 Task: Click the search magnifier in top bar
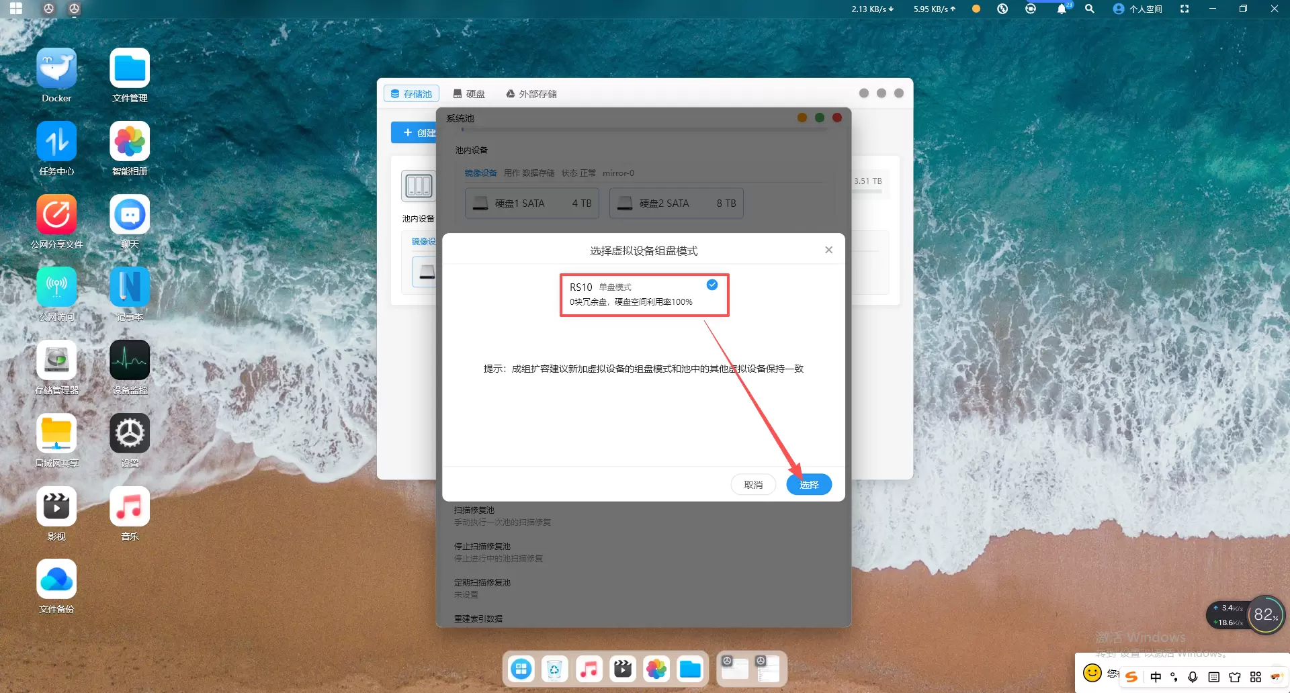point(1089,9)
